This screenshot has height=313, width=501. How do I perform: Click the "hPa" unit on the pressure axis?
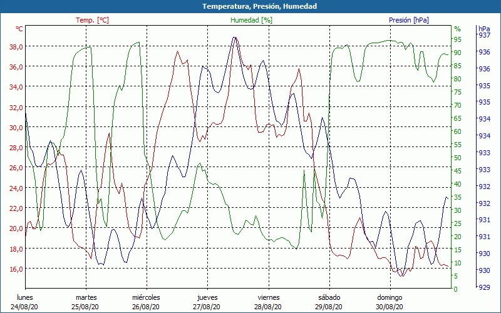(x=484, y=29)
